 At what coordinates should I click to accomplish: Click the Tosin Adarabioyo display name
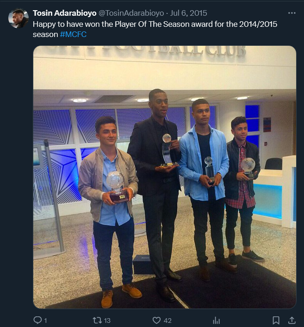[x=64, y=13]
